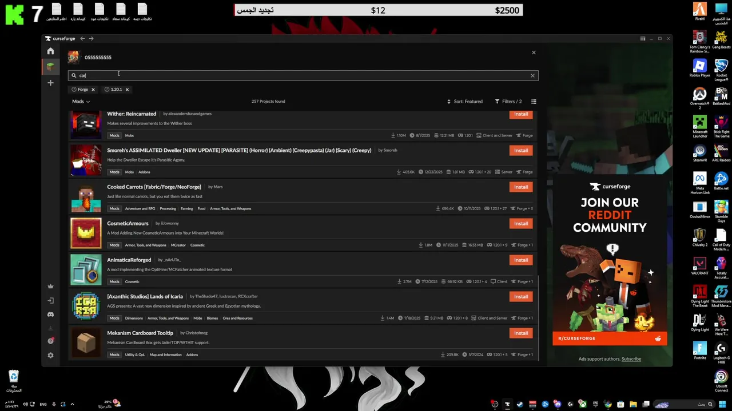Image resolution: width=732 pixels, height=411 pixels.
Task: Open the 25°C weather widget in taskbar
Action: 109,404
